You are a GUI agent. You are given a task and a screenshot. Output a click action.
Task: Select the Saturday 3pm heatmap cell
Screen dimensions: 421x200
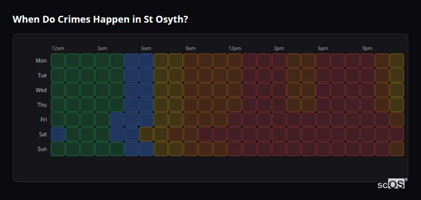click(x=279, y=134)
